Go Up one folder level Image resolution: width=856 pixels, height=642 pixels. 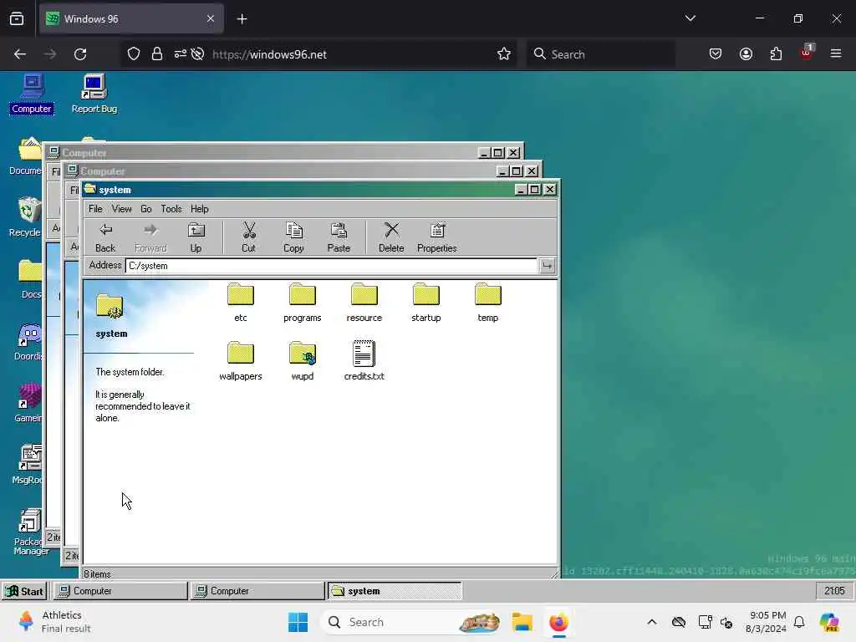tap(196, 237)
